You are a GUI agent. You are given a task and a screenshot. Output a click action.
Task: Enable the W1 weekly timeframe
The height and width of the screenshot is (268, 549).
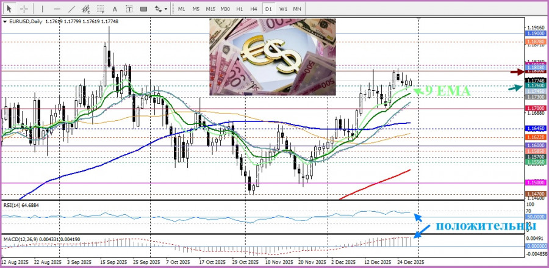tap(283, 9)
